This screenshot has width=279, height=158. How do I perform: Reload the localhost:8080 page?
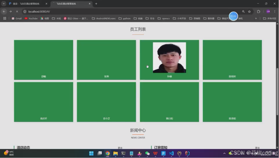17,11
